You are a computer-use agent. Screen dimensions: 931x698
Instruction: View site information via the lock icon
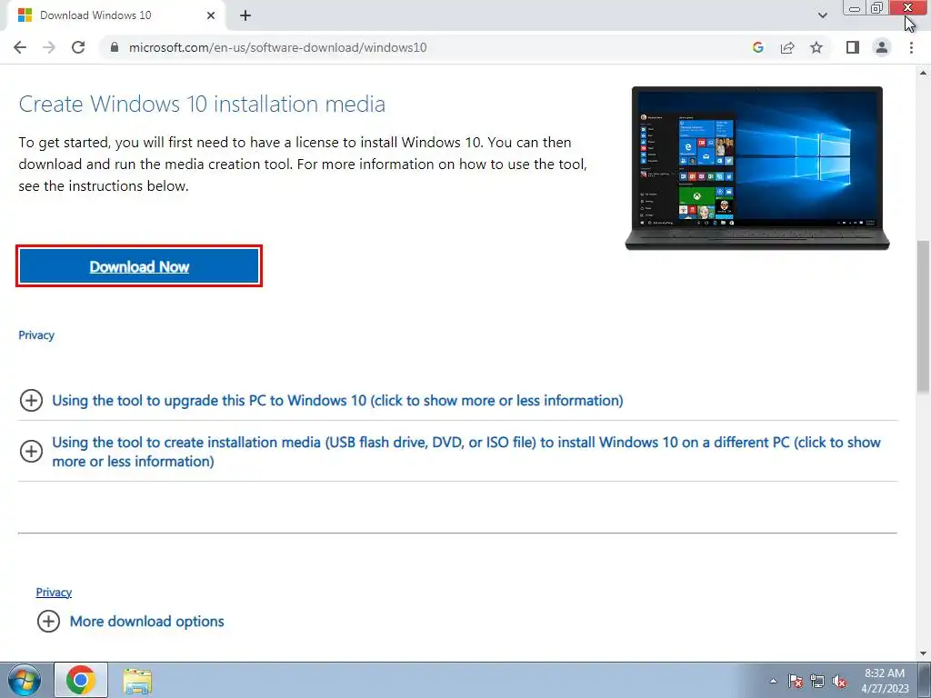pyautogui.click(x=115, y=47)
